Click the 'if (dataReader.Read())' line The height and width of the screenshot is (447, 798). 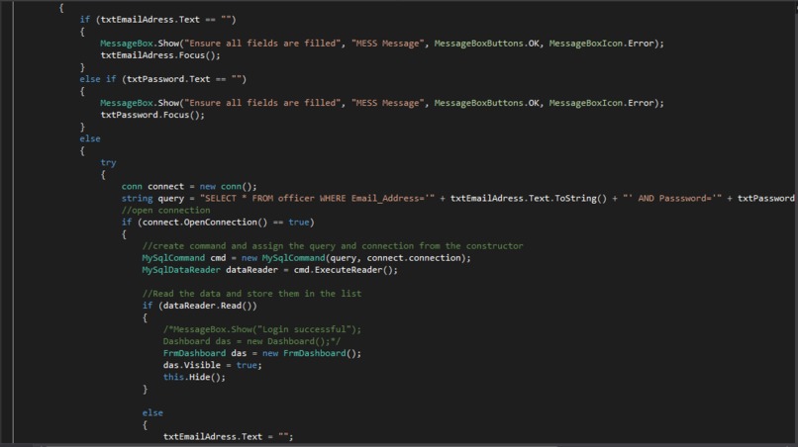tap(200, 306)
